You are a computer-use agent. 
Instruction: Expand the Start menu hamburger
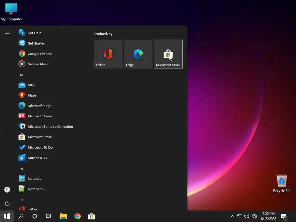coord(7,34)
